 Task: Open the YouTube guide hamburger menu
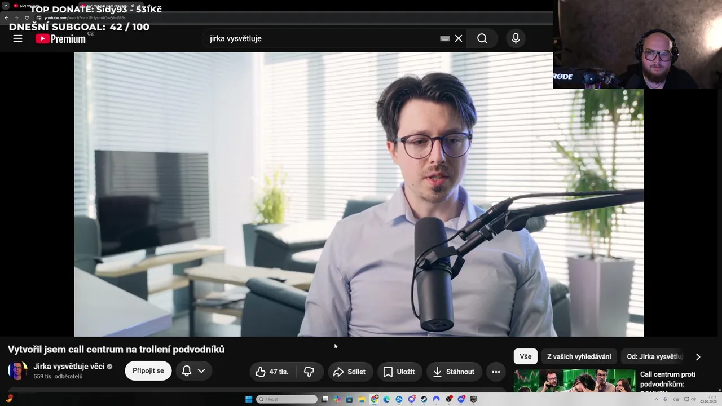17,38
